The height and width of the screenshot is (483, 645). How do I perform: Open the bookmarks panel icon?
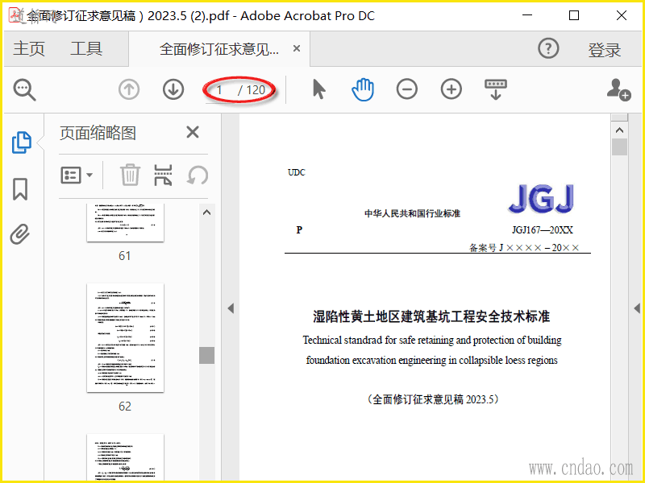coord(20,189)
